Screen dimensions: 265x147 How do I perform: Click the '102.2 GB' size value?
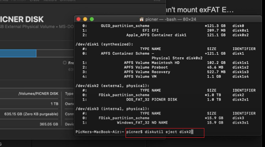pyautogui.click(x=216, y=63)
